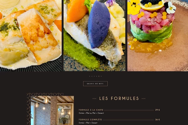Open the tuna avocado tartare photo
Screen dimensions: 188x125
pos(158,36)
